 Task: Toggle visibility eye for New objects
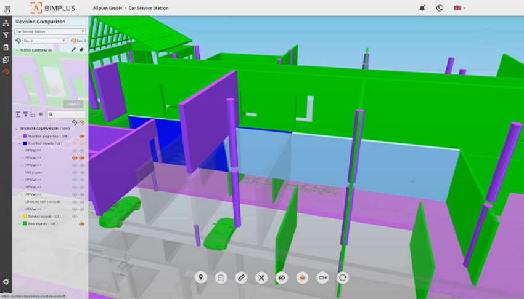click(x=81, y=224)
